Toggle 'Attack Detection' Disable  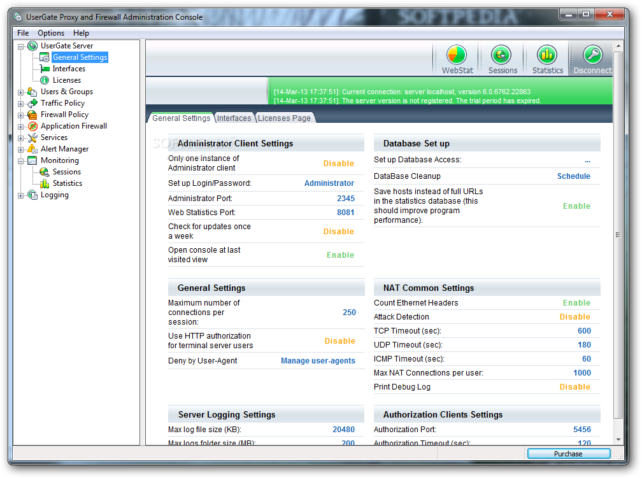575,317
